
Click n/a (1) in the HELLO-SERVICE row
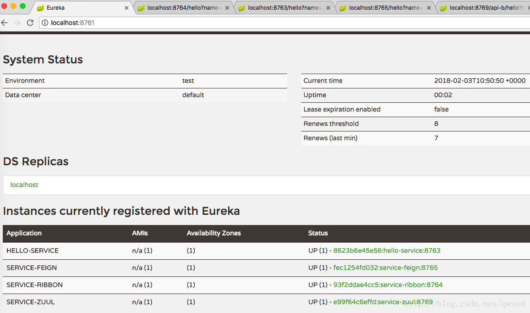[142, 250]
